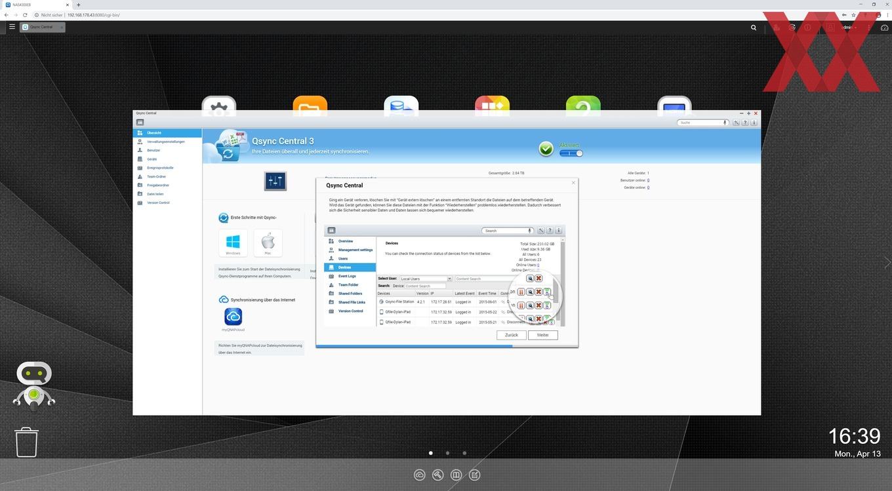Click the 16:39 desktop clock

(854, 436)
